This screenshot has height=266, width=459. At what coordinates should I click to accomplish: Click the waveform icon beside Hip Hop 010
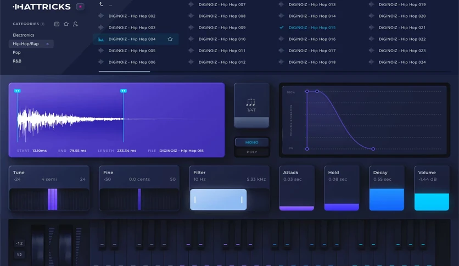click(192, 39)
